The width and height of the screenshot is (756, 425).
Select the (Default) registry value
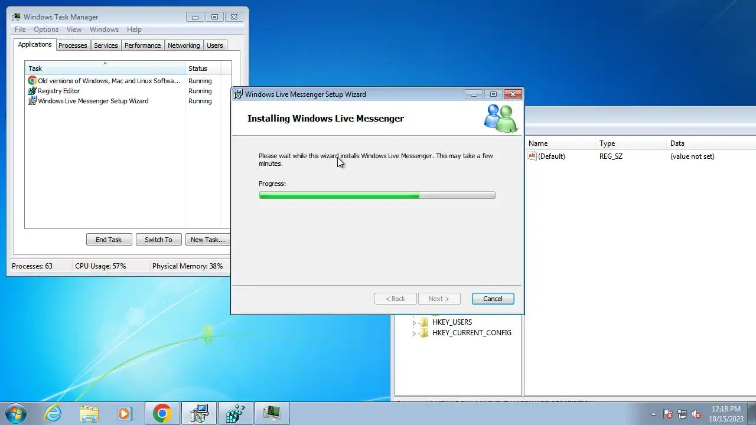(x=552, y=156)
